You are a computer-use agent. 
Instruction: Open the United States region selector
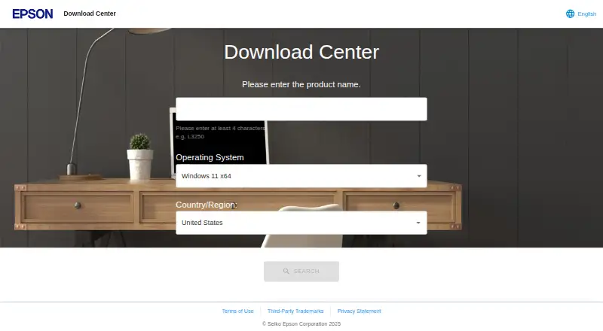tap(301, 223)
